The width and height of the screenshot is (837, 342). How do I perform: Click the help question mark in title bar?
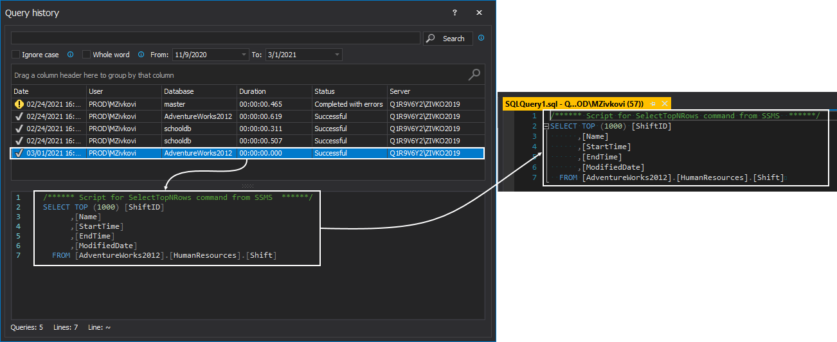(455, 12)
